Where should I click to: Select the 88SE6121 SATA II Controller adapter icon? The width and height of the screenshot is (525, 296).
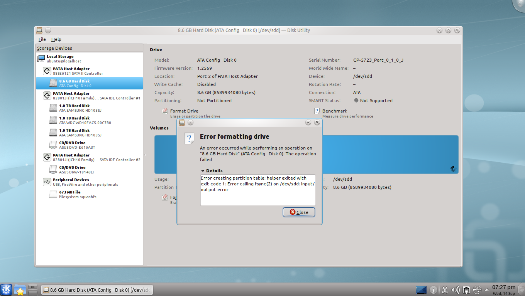pyautogui.click(x=47, y=71)
